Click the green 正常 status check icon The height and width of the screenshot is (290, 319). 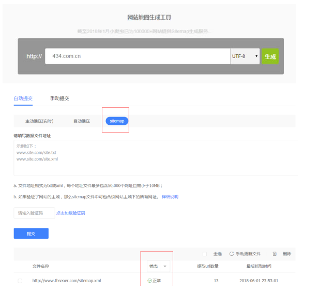point(149,281)
